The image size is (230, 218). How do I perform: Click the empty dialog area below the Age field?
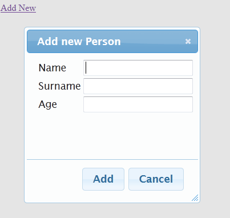[112, 135]
